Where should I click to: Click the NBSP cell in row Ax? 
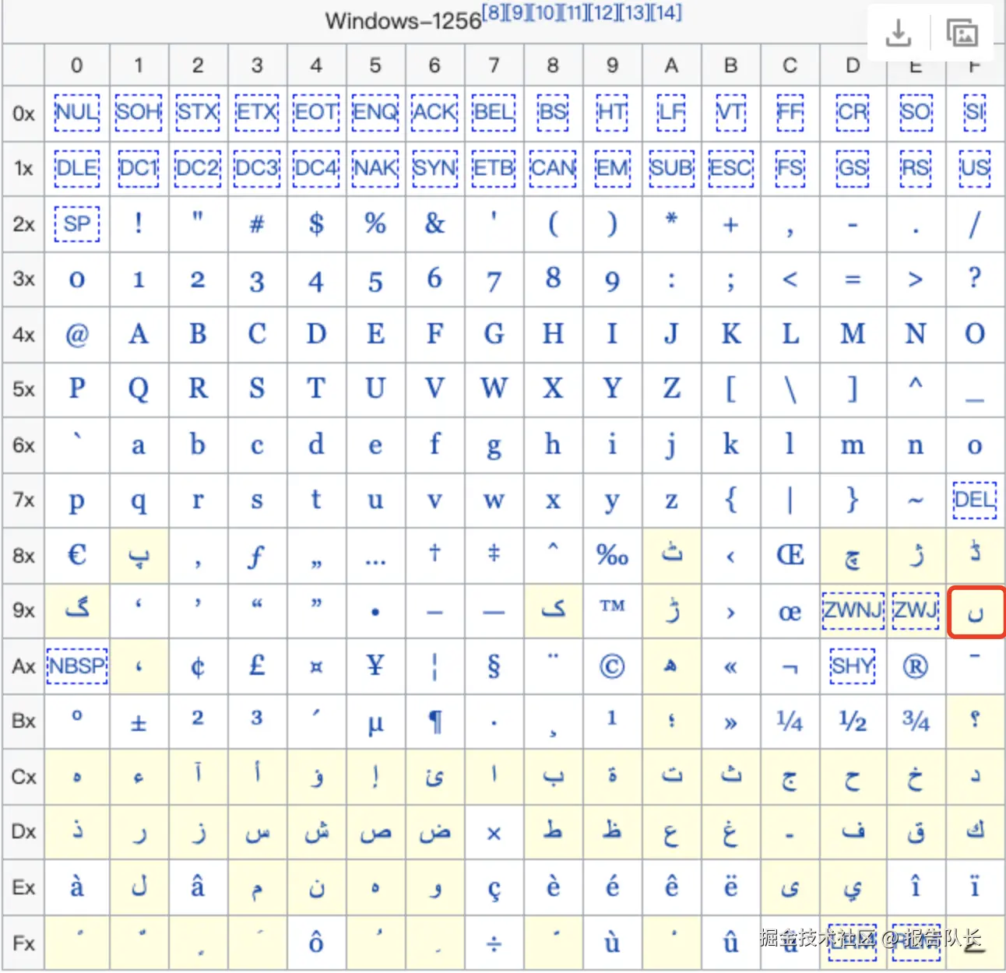[76, 666]
